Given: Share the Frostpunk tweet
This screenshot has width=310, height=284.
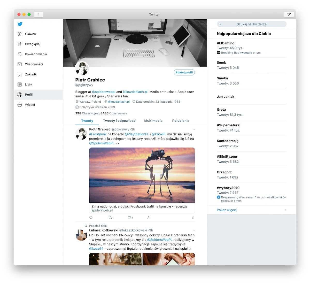Looking at the screenshot, I should [x=149, y=218].
